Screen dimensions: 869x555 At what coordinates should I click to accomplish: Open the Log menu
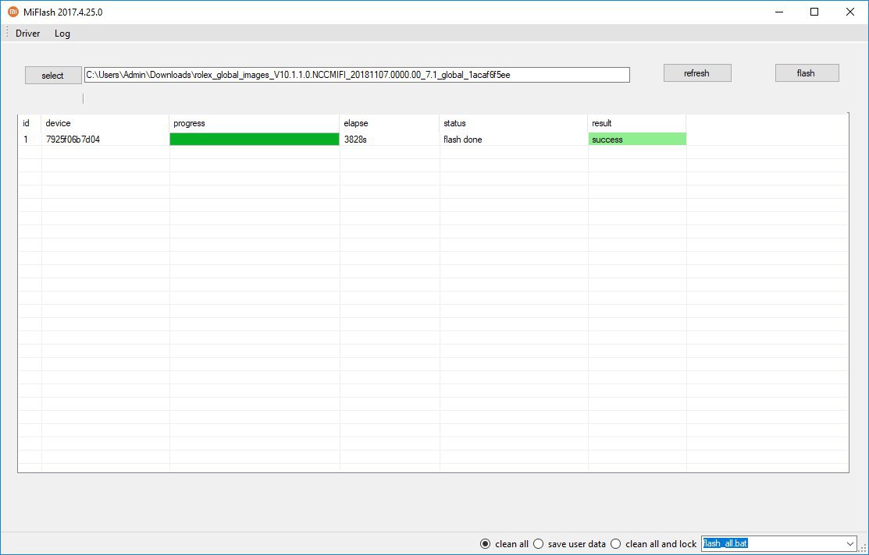pyautogui.click(x=62, y=34)
